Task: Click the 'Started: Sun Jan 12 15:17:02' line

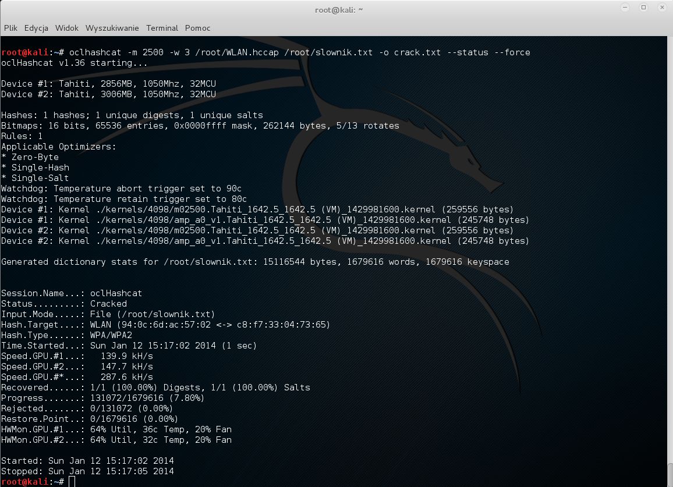Action: coord(87,461)
